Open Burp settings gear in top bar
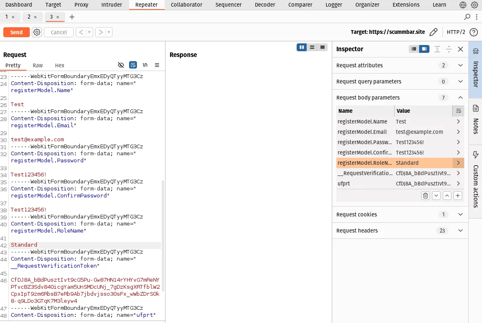The width and height of the screenshot is (482, 323). [474, 5]
